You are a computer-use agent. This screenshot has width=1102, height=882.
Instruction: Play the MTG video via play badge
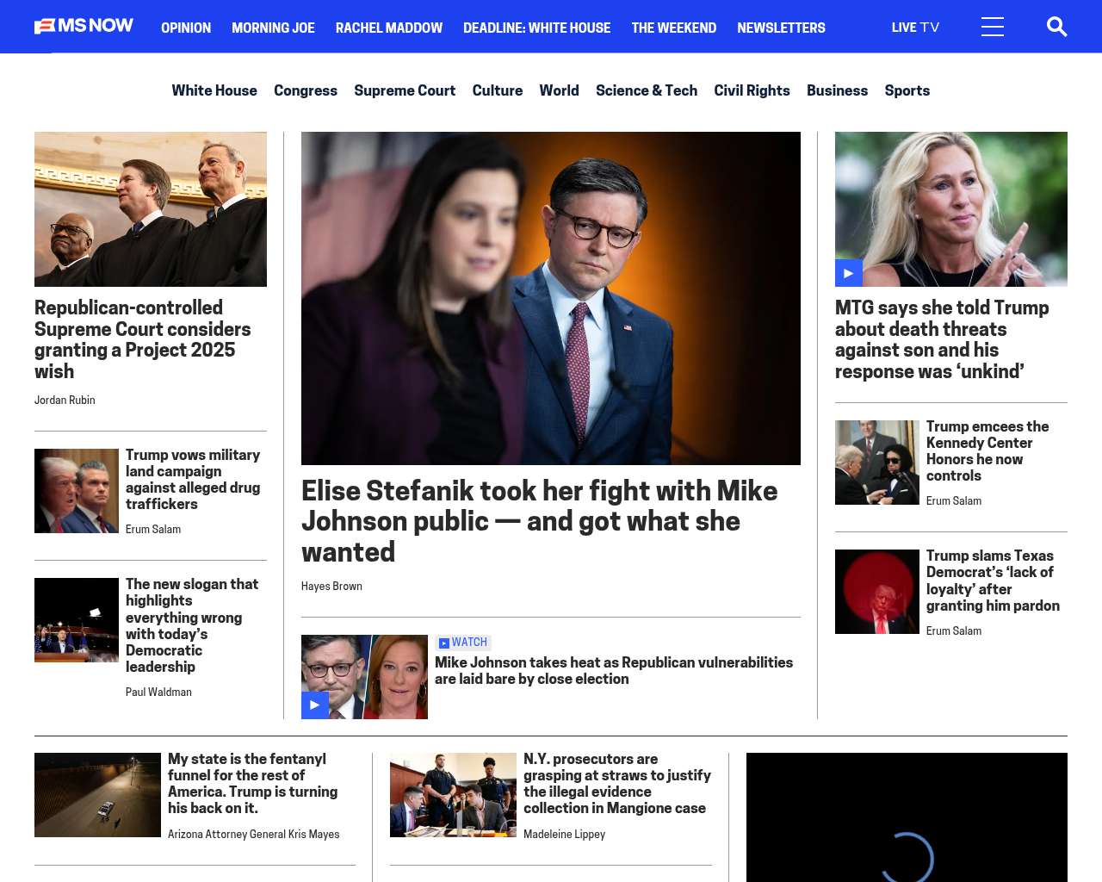pyautogui.click(x=849, y=273)
